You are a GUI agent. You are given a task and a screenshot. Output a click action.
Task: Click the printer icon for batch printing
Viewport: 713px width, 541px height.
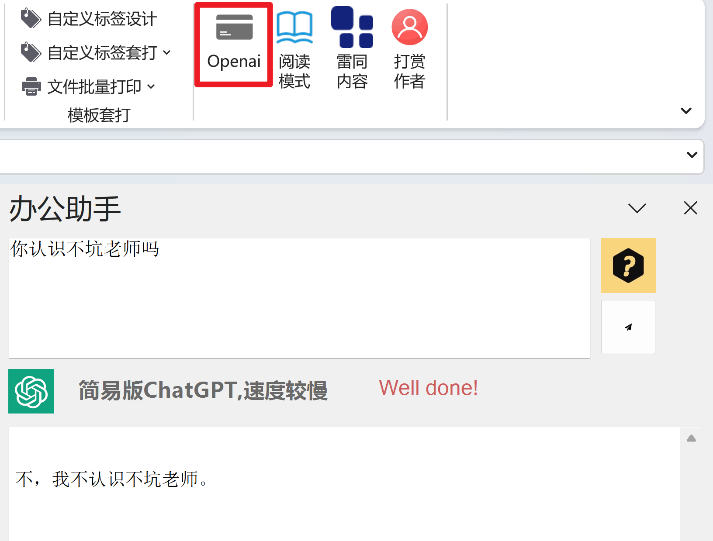(x=31, y=86)
